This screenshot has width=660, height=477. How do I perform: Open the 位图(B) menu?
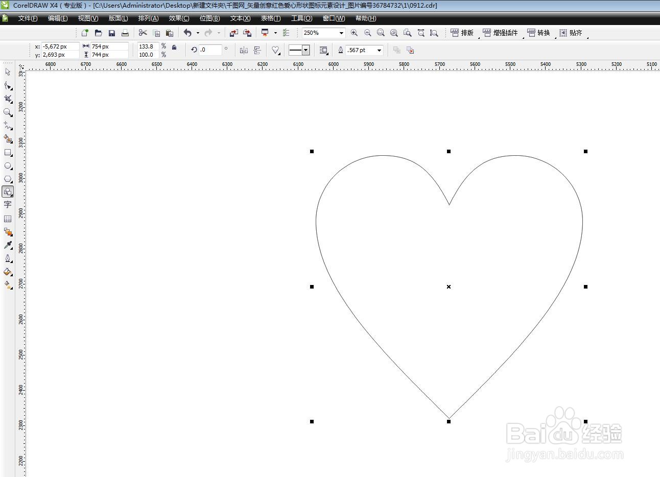tap(209, 18)
